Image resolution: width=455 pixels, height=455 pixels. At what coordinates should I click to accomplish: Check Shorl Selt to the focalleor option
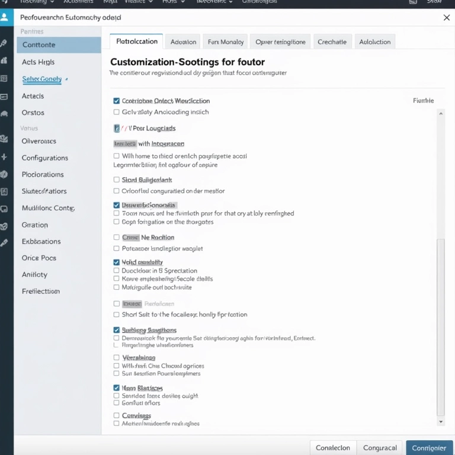click(116, 315)
